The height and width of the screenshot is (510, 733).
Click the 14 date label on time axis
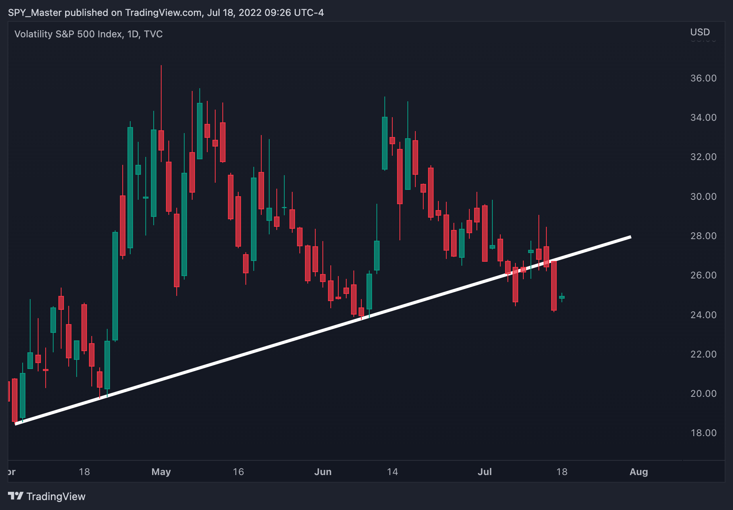point(392,472)
